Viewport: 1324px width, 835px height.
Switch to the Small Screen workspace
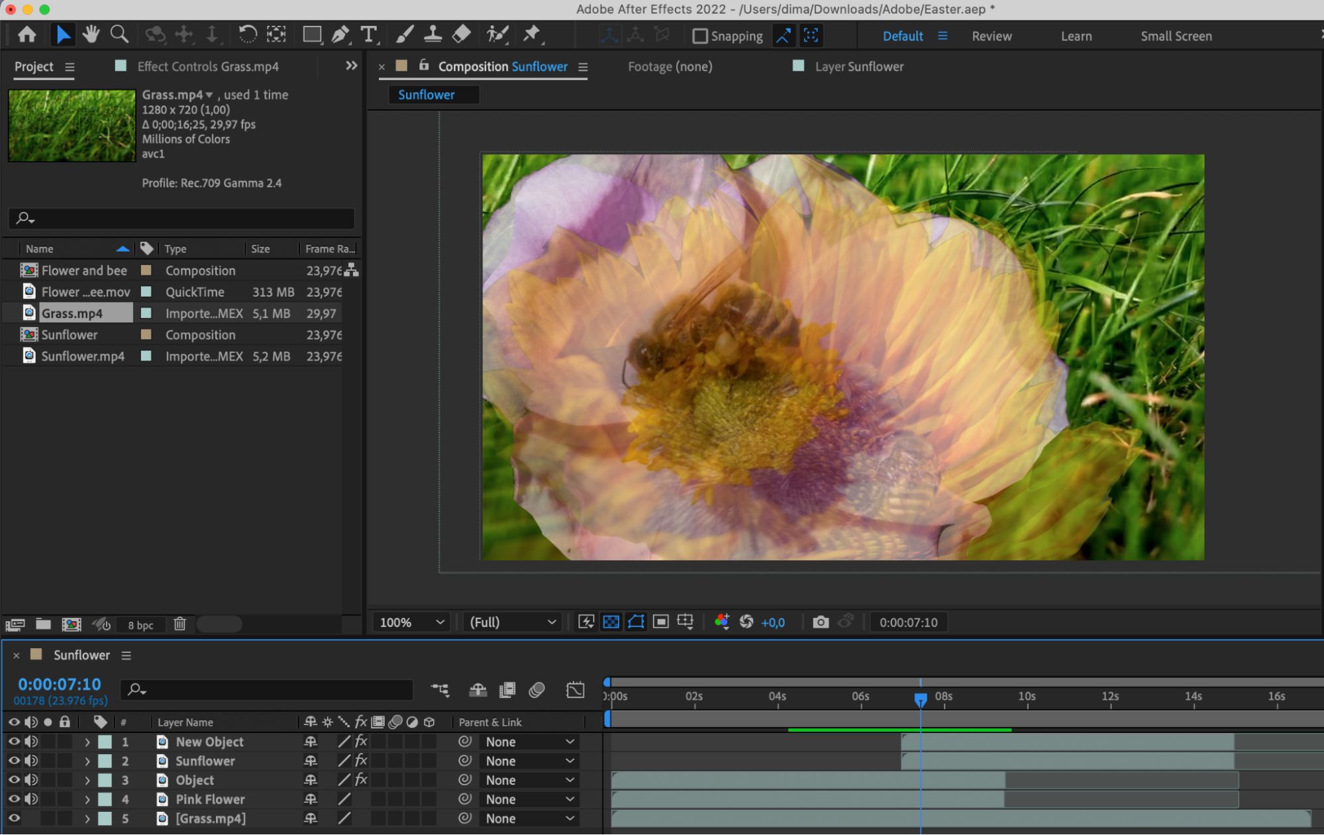coord(1176,36)
